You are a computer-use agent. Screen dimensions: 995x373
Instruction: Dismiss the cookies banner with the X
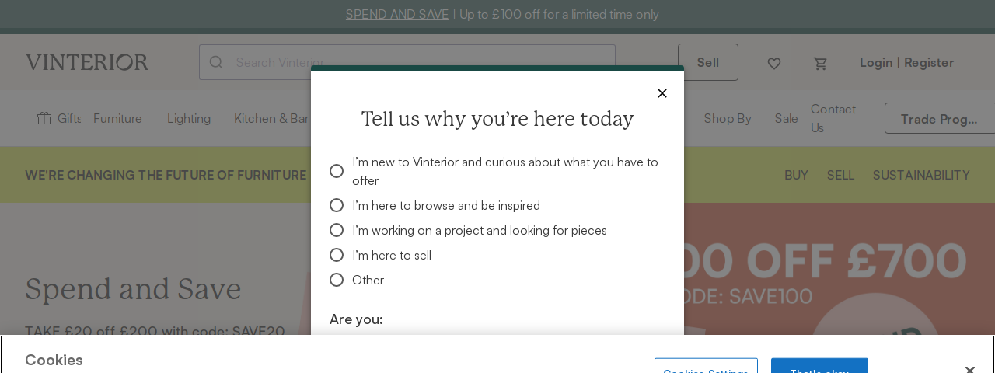click(x=970, y=370)
